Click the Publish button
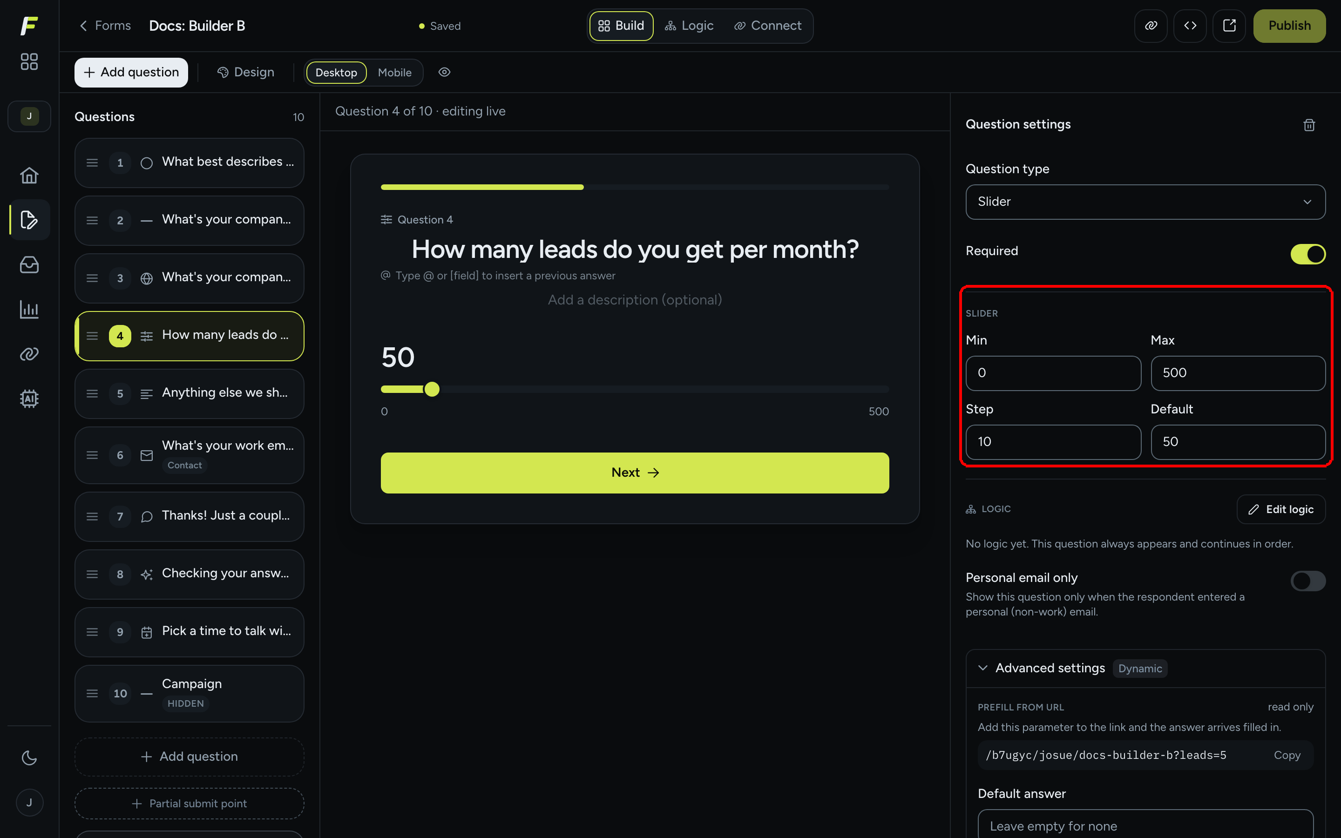 click(x=1289, y=26)
